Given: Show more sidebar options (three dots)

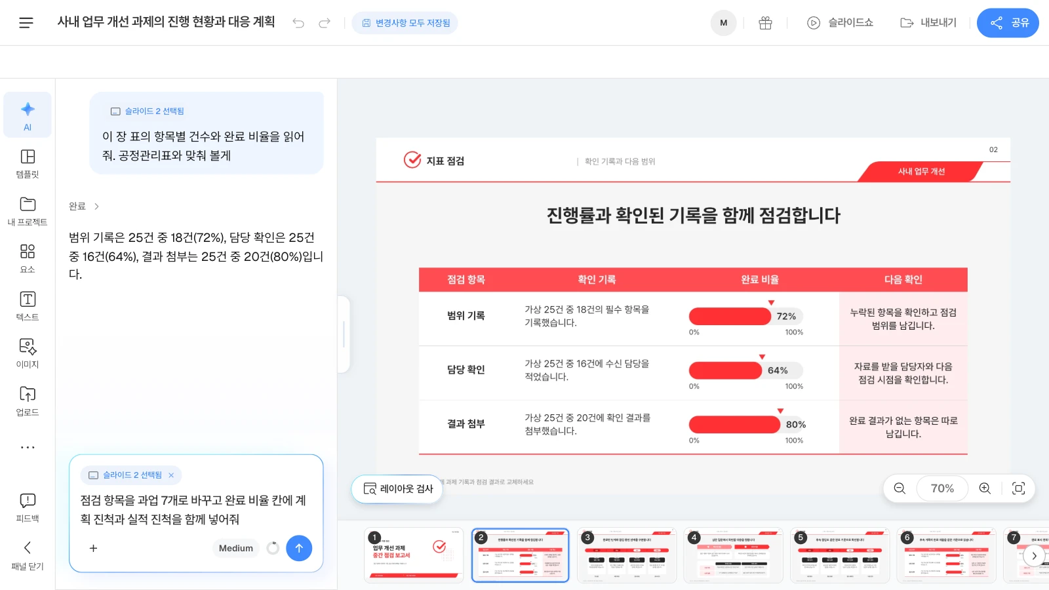Looking at the screenshot, I should pos(28,448).
